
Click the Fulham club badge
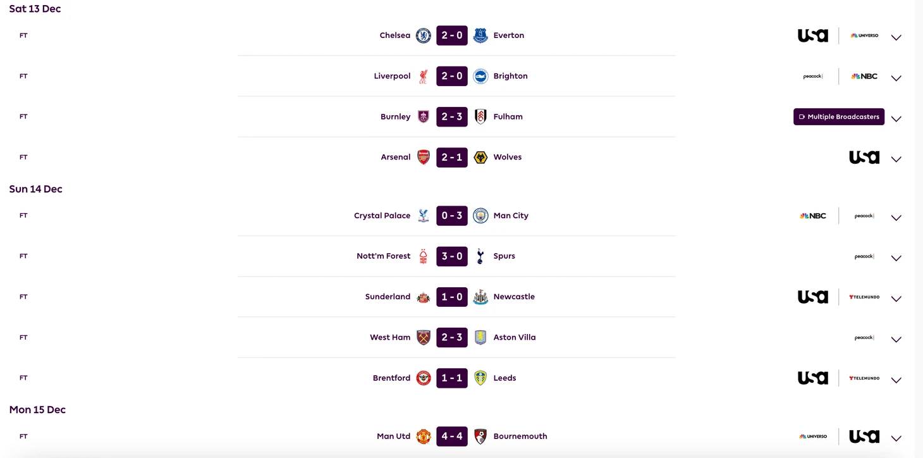click(480, 117)
